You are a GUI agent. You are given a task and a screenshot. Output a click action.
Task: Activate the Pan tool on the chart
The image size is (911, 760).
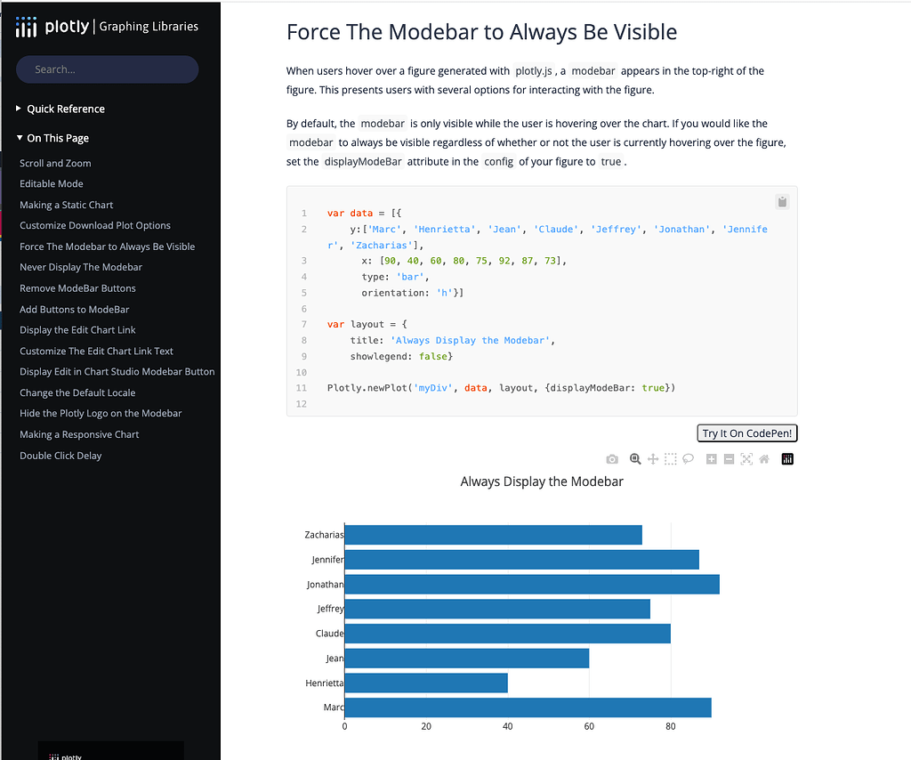pyautogui.click(x=652, y=458)
